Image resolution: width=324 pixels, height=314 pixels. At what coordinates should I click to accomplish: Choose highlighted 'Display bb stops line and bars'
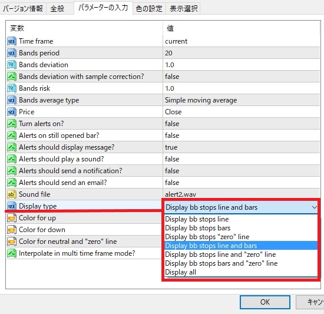[x=241, y=246]
